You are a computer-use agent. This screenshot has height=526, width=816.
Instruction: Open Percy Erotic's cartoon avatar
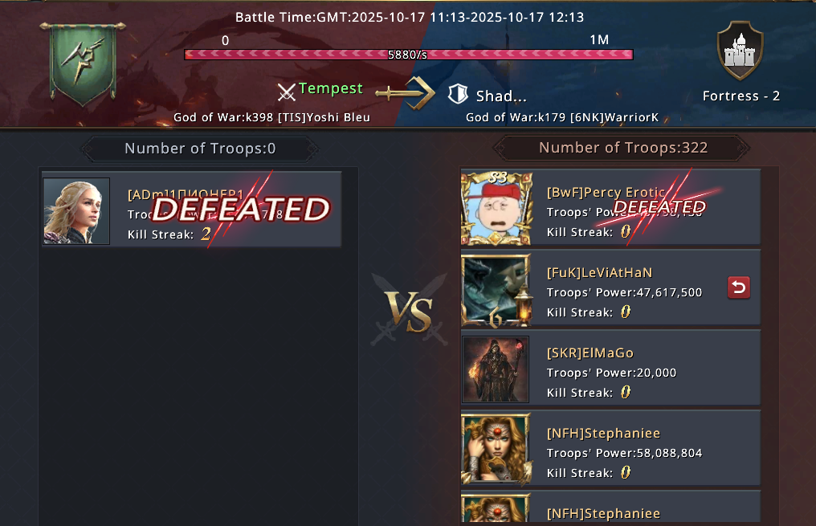pyautogui.click(x=496, y=208)
